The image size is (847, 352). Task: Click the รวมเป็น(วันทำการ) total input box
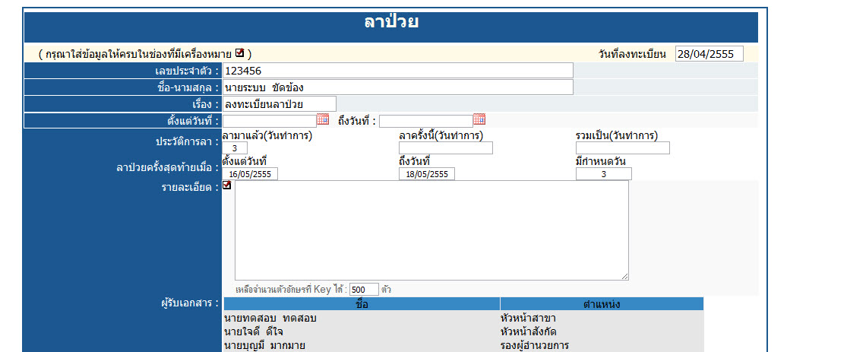[623, 148]
